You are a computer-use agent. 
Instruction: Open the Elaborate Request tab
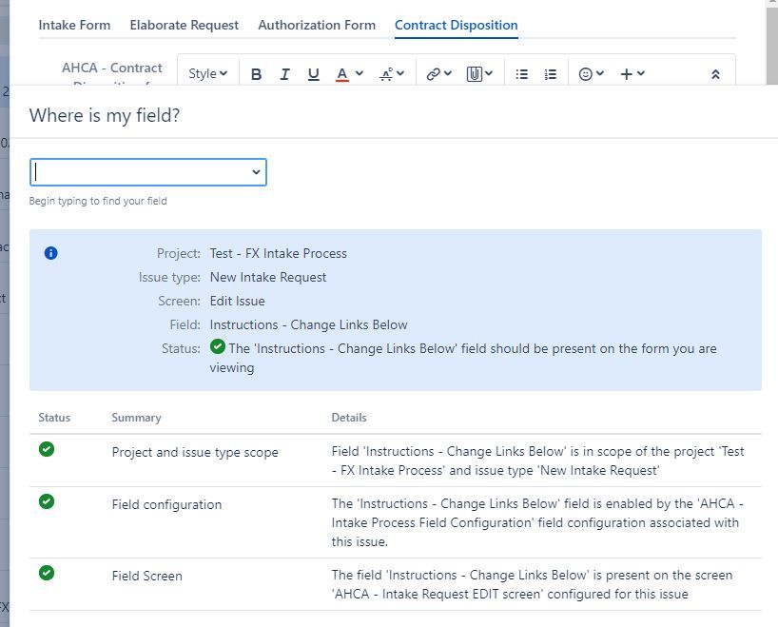tap(184, 26)
